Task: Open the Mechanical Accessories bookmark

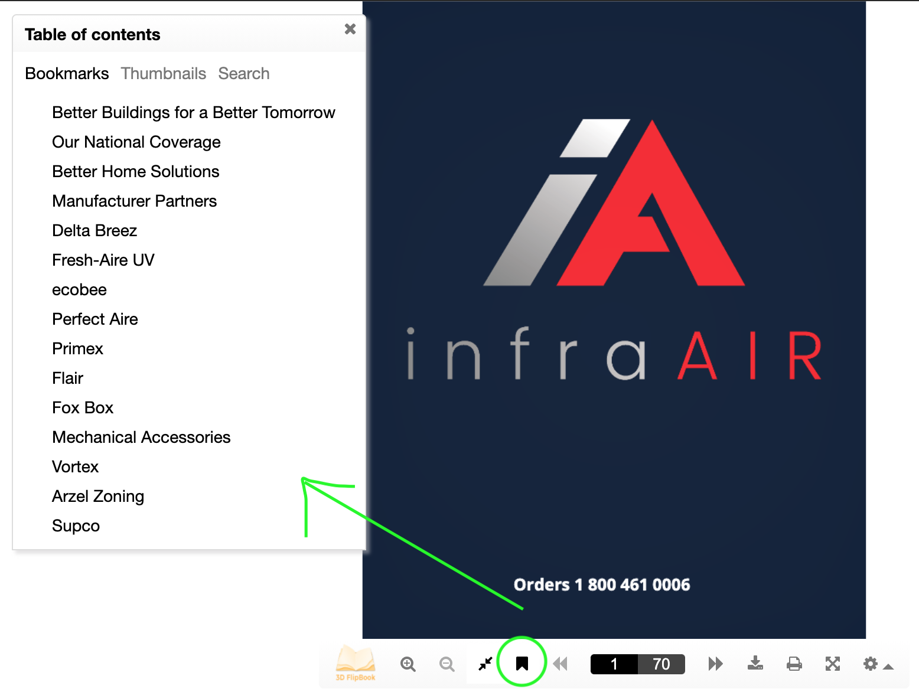Action: (141, 438)
